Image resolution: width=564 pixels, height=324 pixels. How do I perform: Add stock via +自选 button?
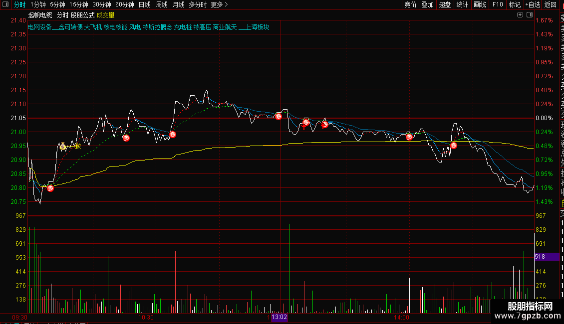coord(533,4)
